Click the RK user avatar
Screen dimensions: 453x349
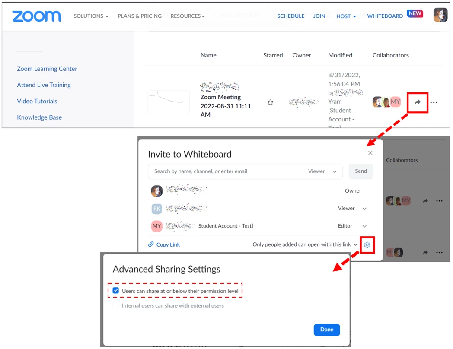coord(156,209)
